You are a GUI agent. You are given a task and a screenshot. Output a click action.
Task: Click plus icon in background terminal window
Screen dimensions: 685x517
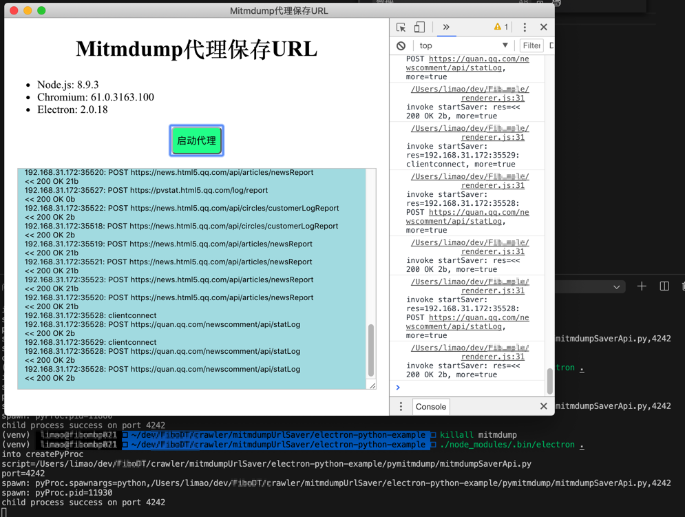point(642,286)
